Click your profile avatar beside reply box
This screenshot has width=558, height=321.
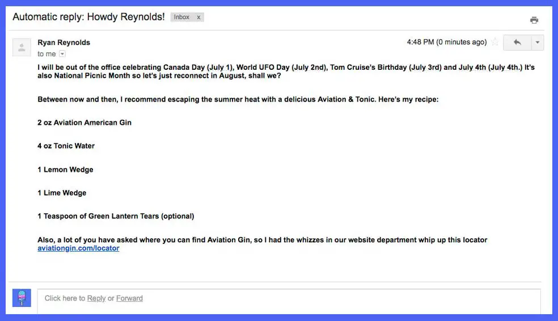click(x=22, y=298)
